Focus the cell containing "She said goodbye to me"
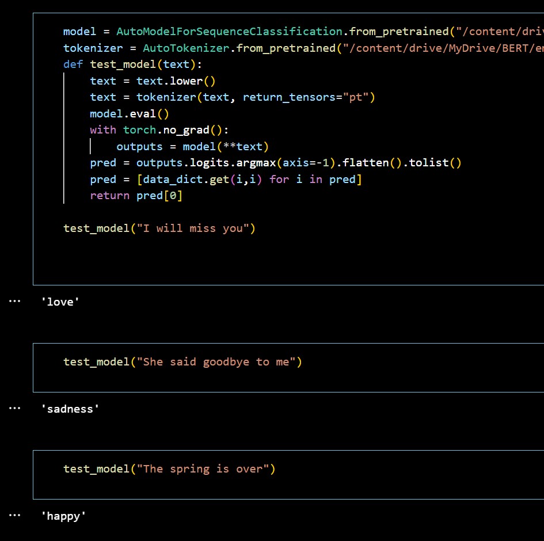The image size is (544, 541). tap(182, 362)
